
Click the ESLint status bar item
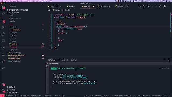coord(137,96)
